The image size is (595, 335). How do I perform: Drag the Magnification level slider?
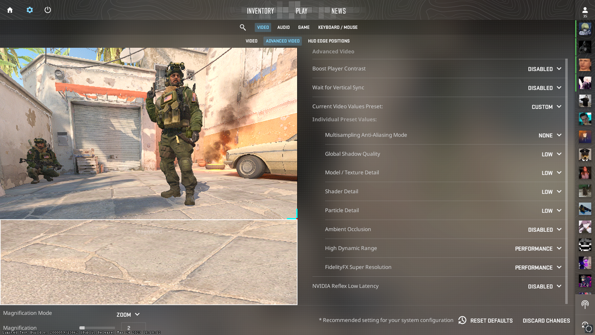click(82, 328)
